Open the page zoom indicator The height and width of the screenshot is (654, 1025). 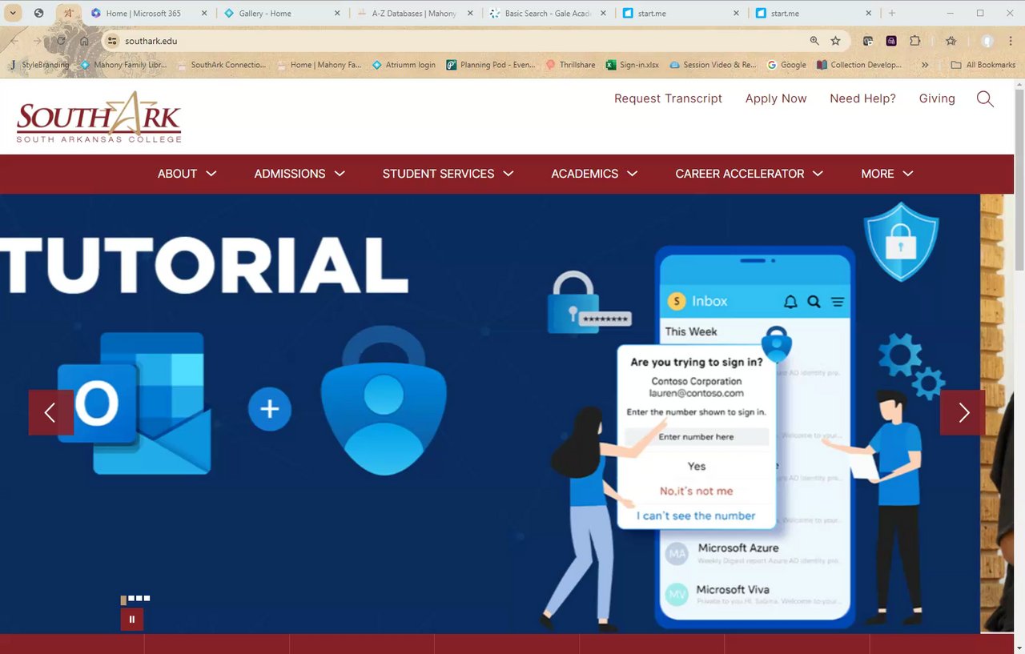click(x=814, y=41)
